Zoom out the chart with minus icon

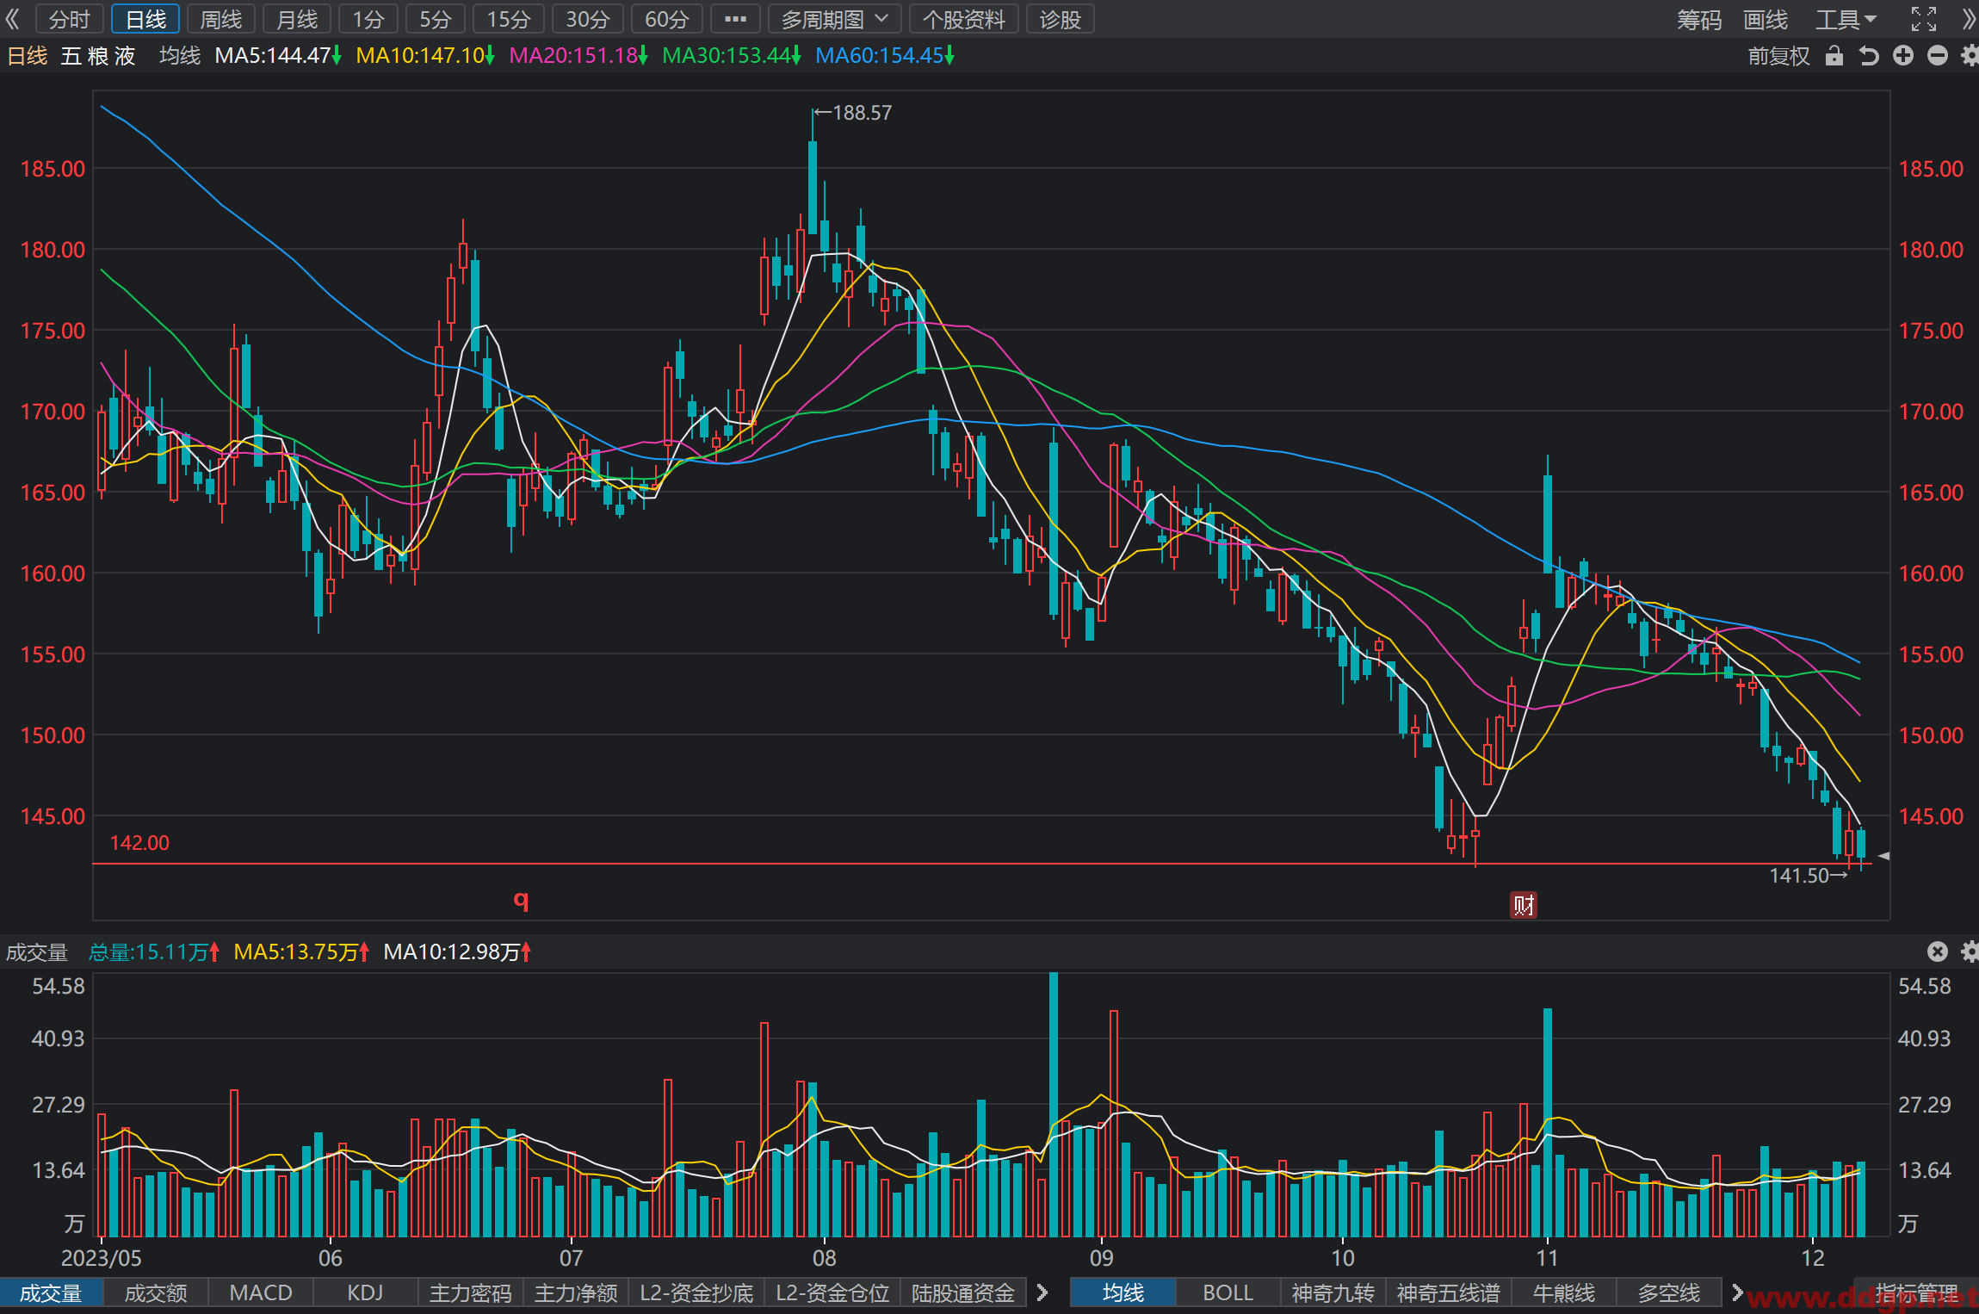click(1938, 56)
